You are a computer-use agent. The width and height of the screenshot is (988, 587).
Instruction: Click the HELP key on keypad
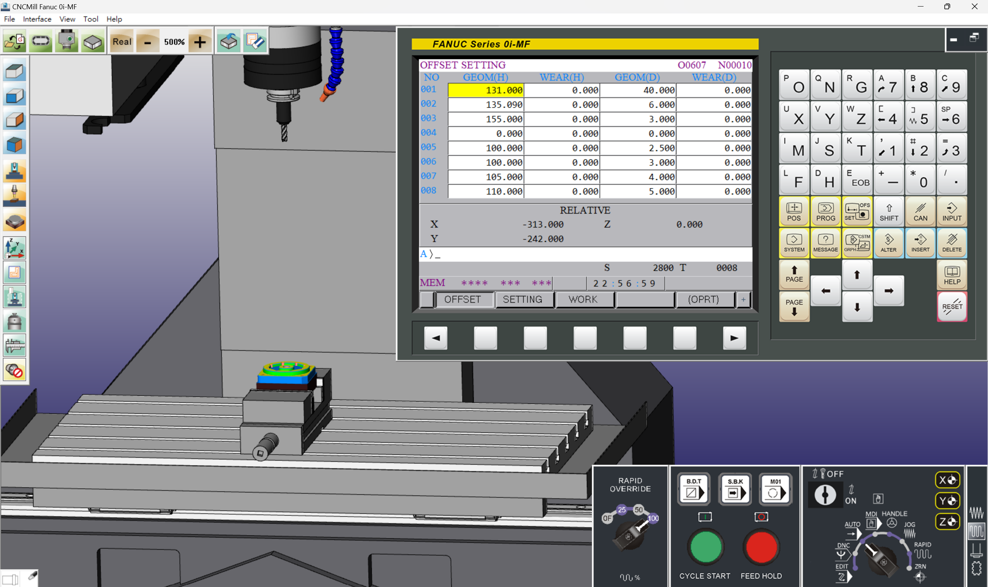pos(952,275)
